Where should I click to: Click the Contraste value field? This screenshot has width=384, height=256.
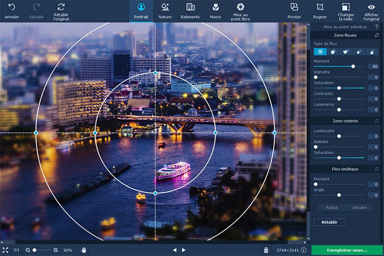coord(374,99)
